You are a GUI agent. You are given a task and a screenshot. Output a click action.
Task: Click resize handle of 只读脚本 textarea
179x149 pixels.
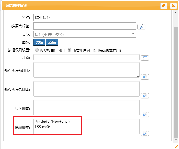138,114
